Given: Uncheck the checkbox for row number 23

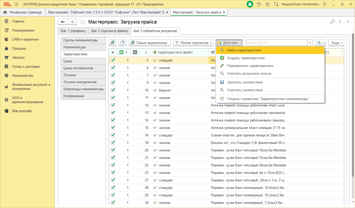Looking at the screenshot, I should tap(113, 173).
